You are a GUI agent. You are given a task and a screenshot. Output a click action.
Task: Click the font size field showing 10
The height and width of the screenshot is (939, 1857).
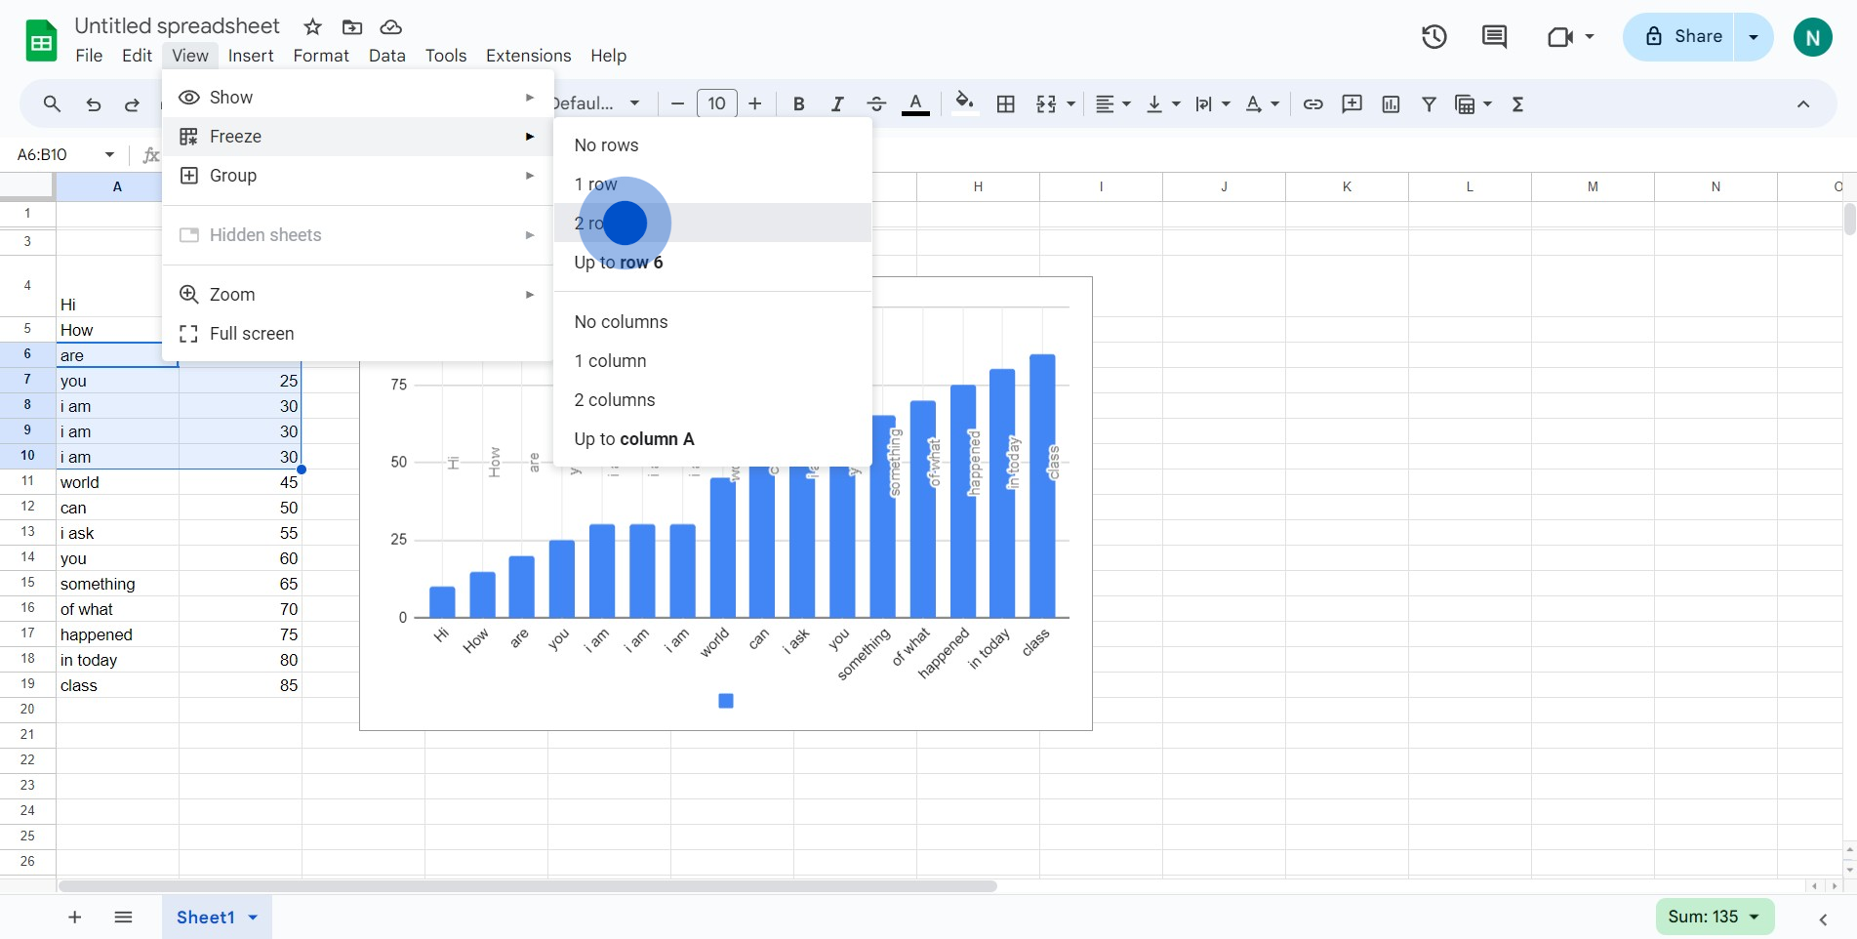coord(717,103)
